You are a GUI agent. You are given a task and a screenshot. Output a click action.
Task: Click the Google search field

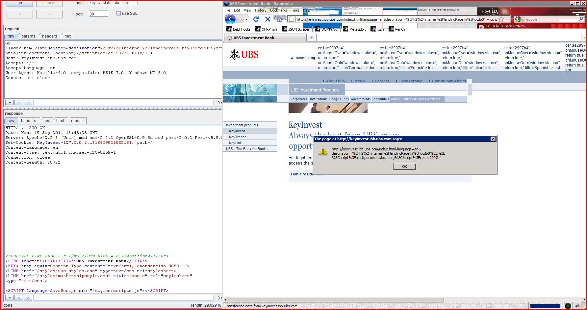point(551,19)
